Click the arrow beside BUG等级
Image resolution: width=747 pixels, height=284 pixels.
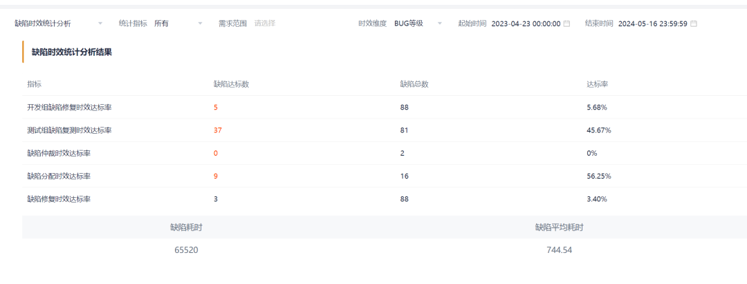pyautogui.click(x=440, y=23)
